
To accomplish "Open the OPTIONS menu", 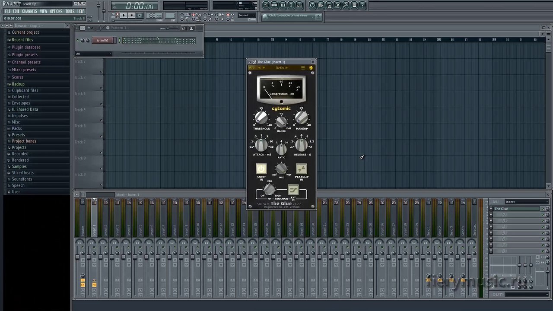I will (56, 11).
